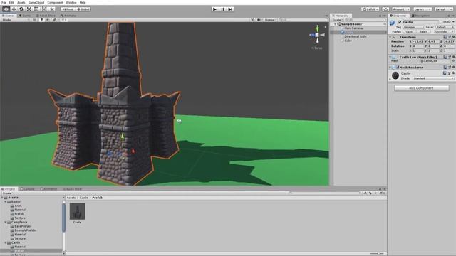The image size is (456, 256).
Task: Open the Shaded draw mode dropdown
Action: 15,20
